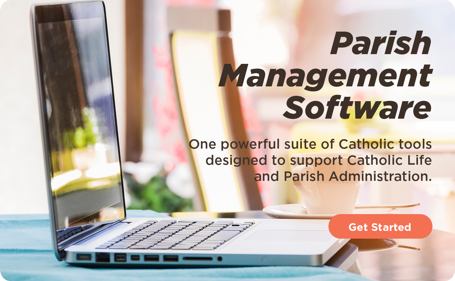Click the Ethernet port on the laptop side
This screenshot has width=455, height=281.
[x=103, y=257]
